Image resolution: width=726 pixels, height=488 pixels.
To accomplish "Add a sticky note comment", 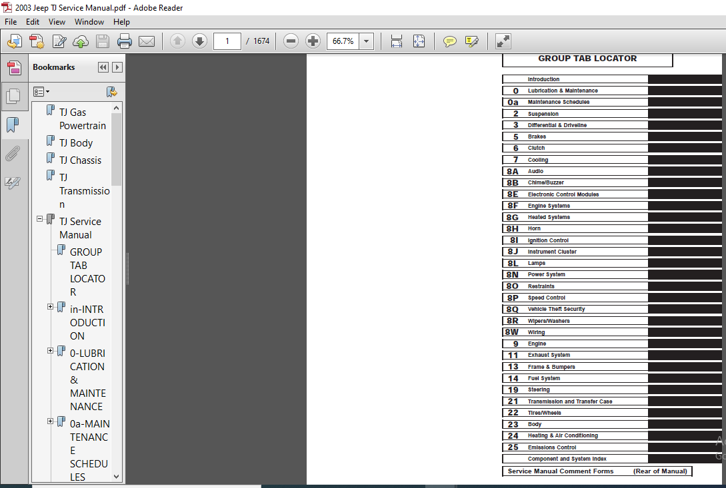I will (x=449, y=41).
